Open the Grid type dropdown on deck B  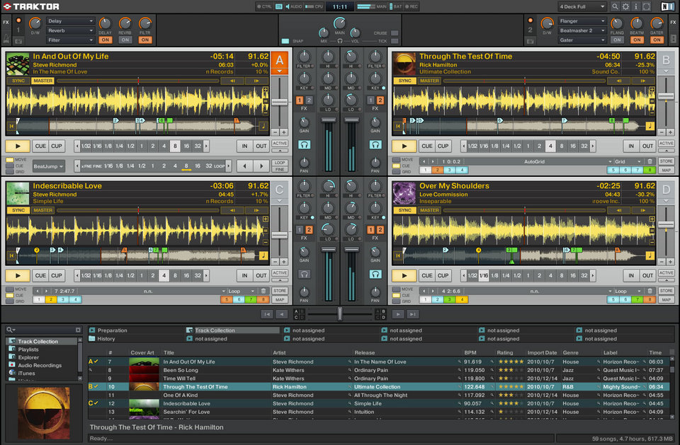tap(628, 161)
